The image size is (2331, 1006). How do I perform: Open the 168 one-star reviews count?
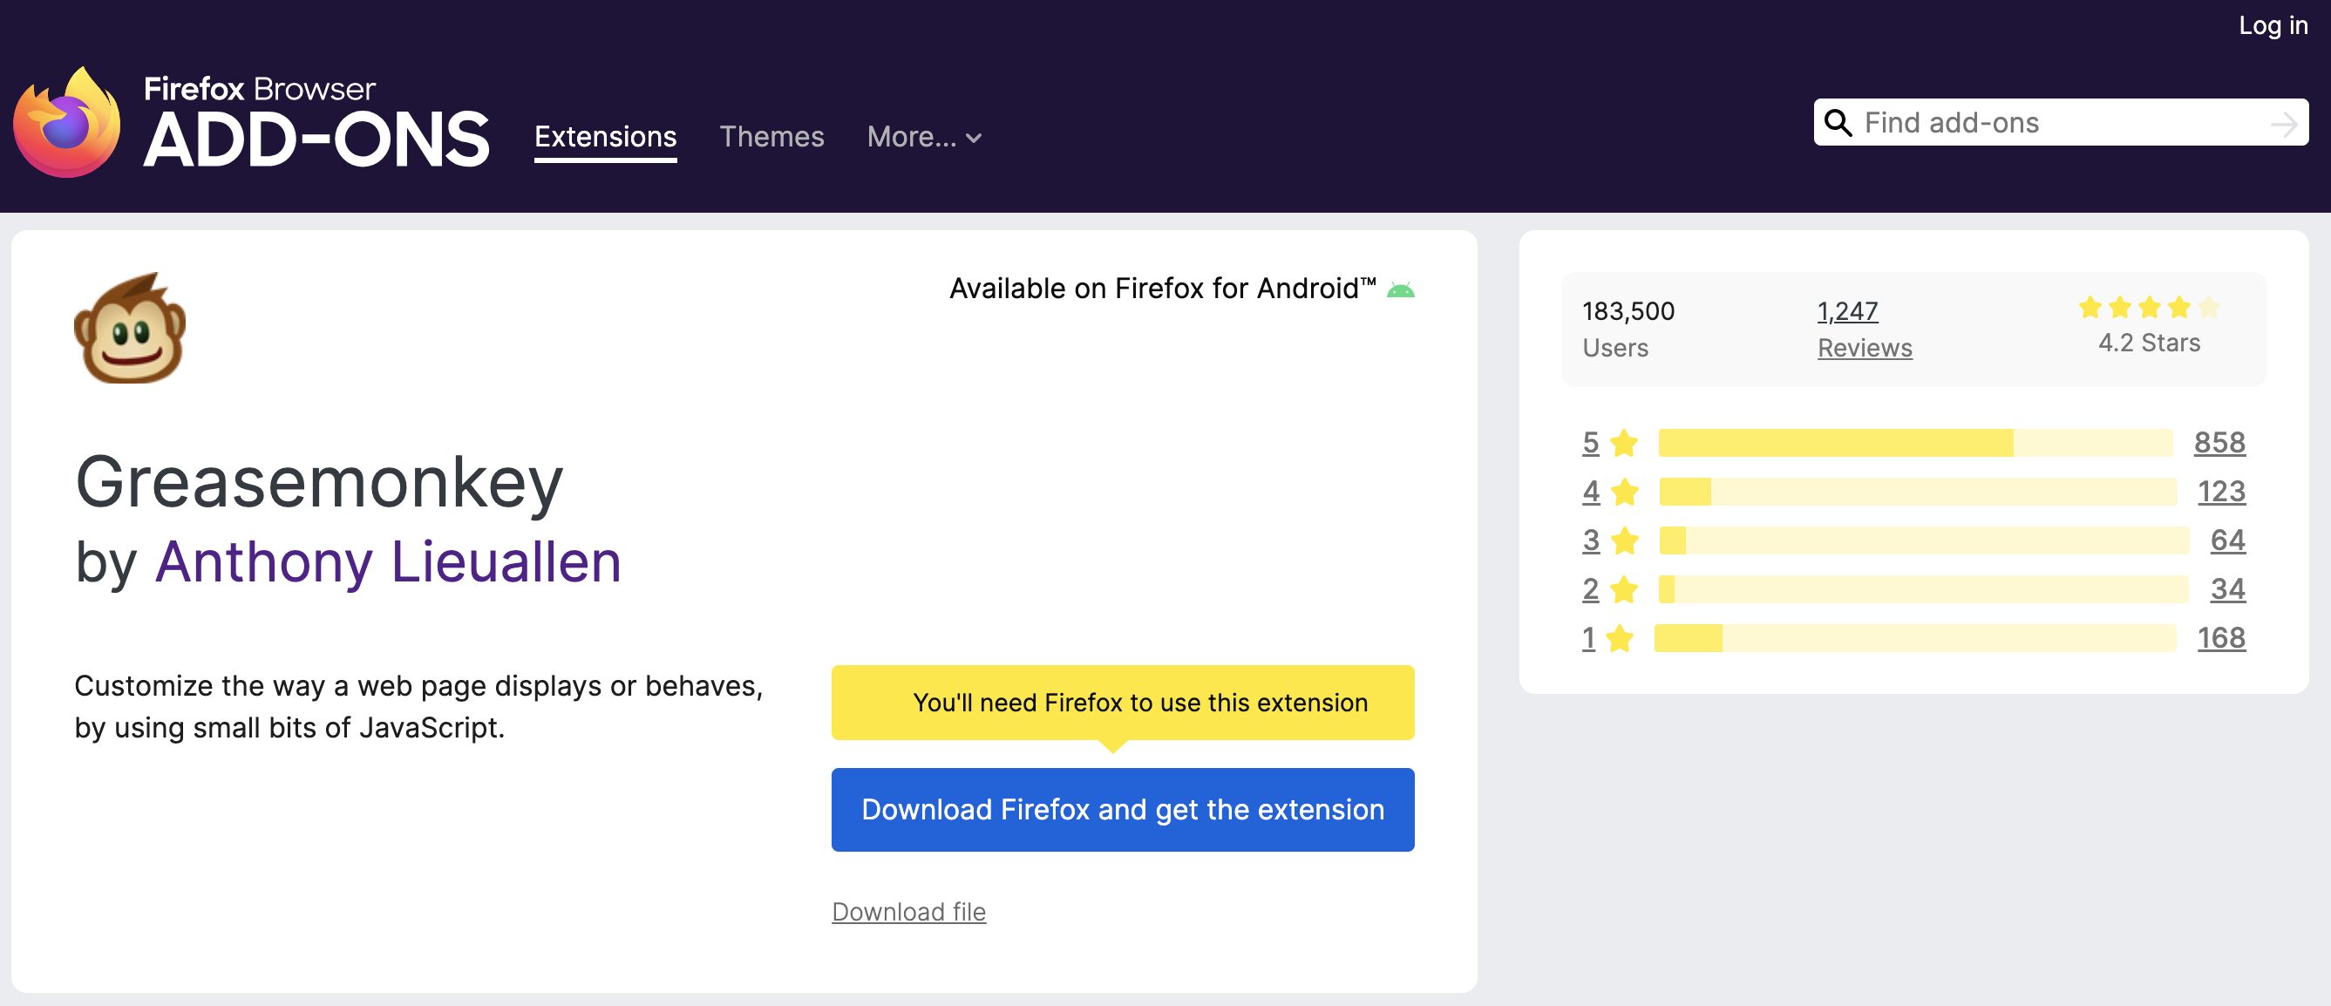(2220, 639)
